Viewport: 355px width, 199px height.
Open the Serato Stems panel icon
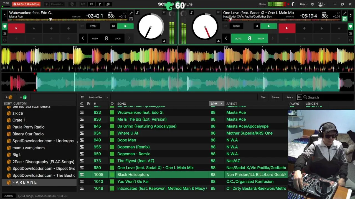(x=108, y=4)
